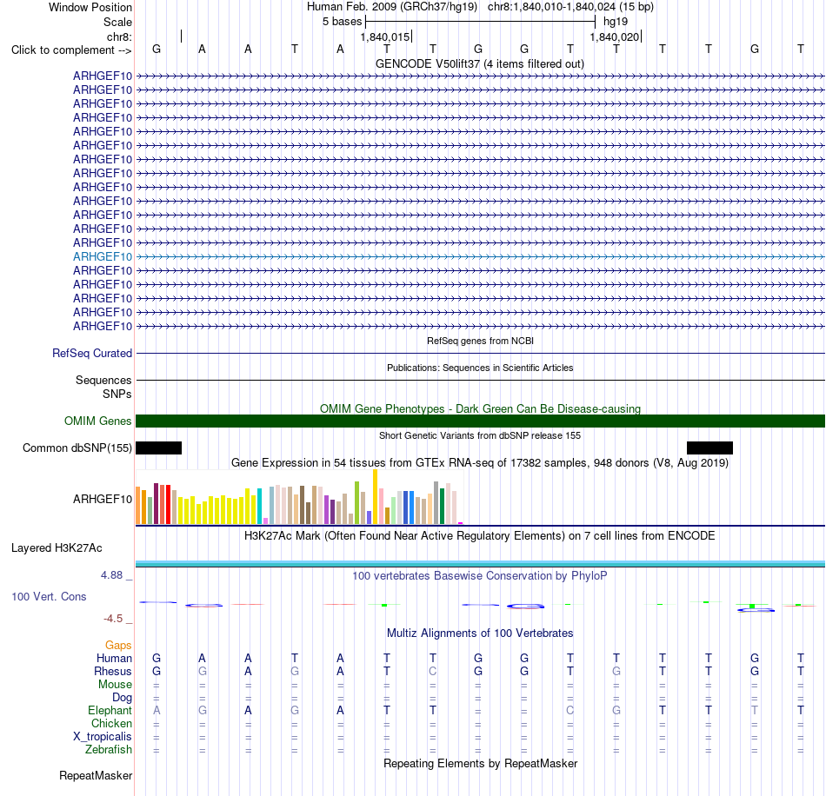
Task: Click the dark green bar in the GTEx chart
Action: (x=442, y=506)
